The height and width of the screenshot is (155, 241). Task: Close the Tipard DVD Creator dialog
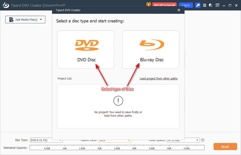[179, 10]
